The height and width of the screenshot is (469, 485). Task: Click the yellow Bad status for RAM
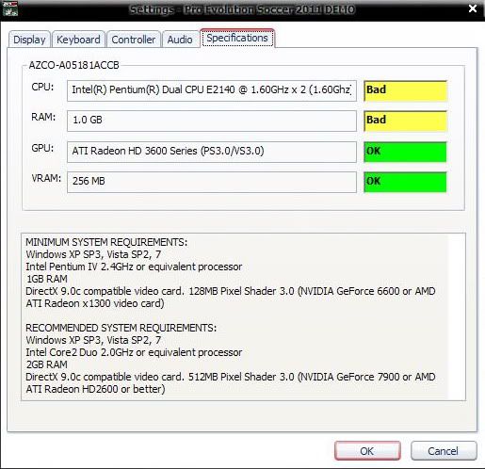pos(405,121)
